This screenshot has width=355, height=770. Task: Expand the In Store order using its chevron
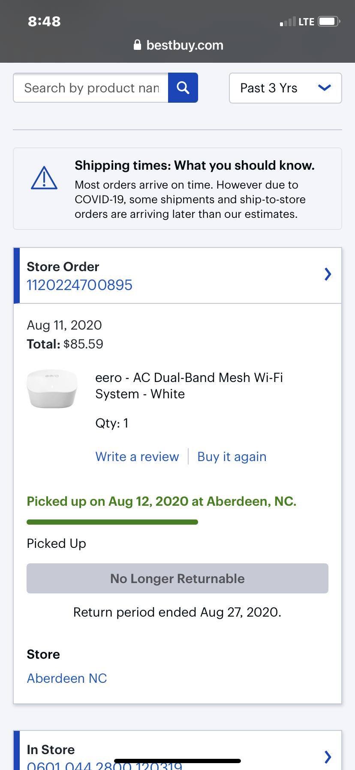328,757
